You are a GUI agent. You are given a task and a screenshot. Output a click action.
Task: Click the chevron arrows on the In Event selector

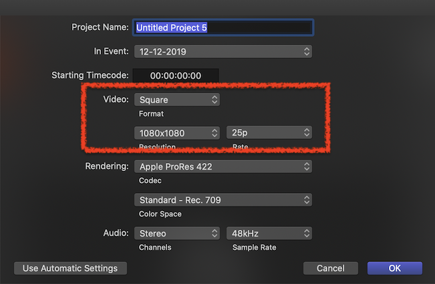(307, 51)
